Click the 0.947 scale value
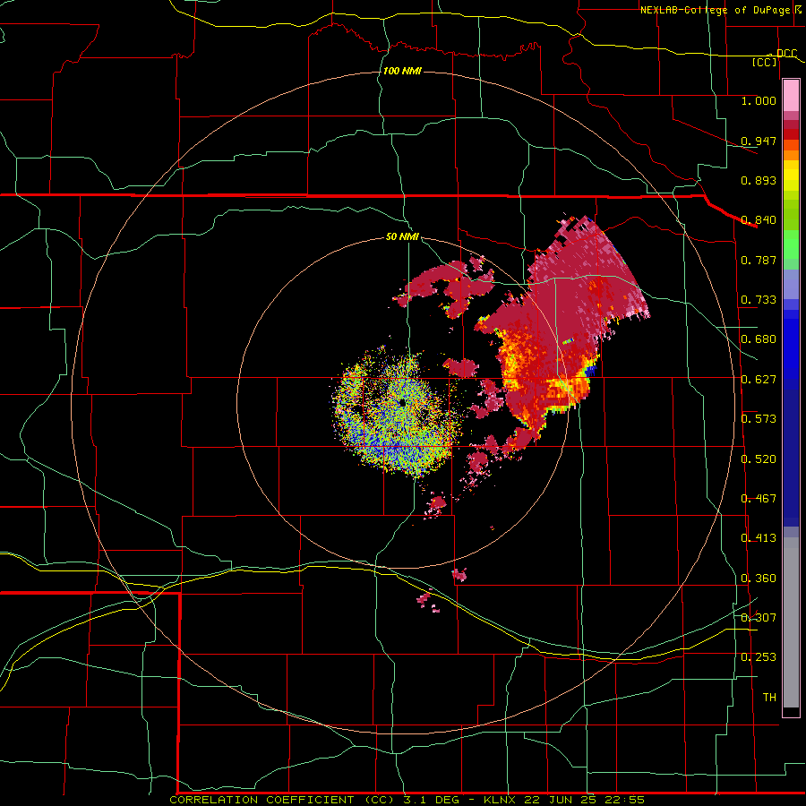 click(759, 141)
